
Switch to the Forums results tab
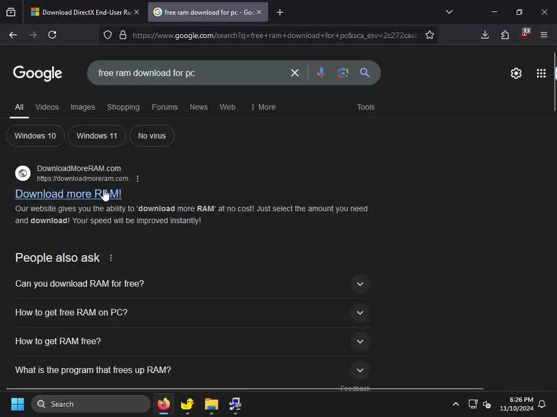point(165,107)
